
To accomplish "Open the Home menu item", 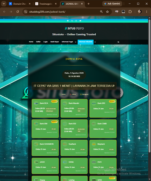I will (x=31, y=42).
